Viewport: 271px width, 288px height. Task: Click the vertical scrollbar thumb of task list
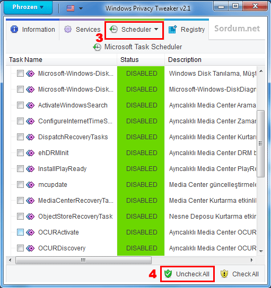[260, 143]
